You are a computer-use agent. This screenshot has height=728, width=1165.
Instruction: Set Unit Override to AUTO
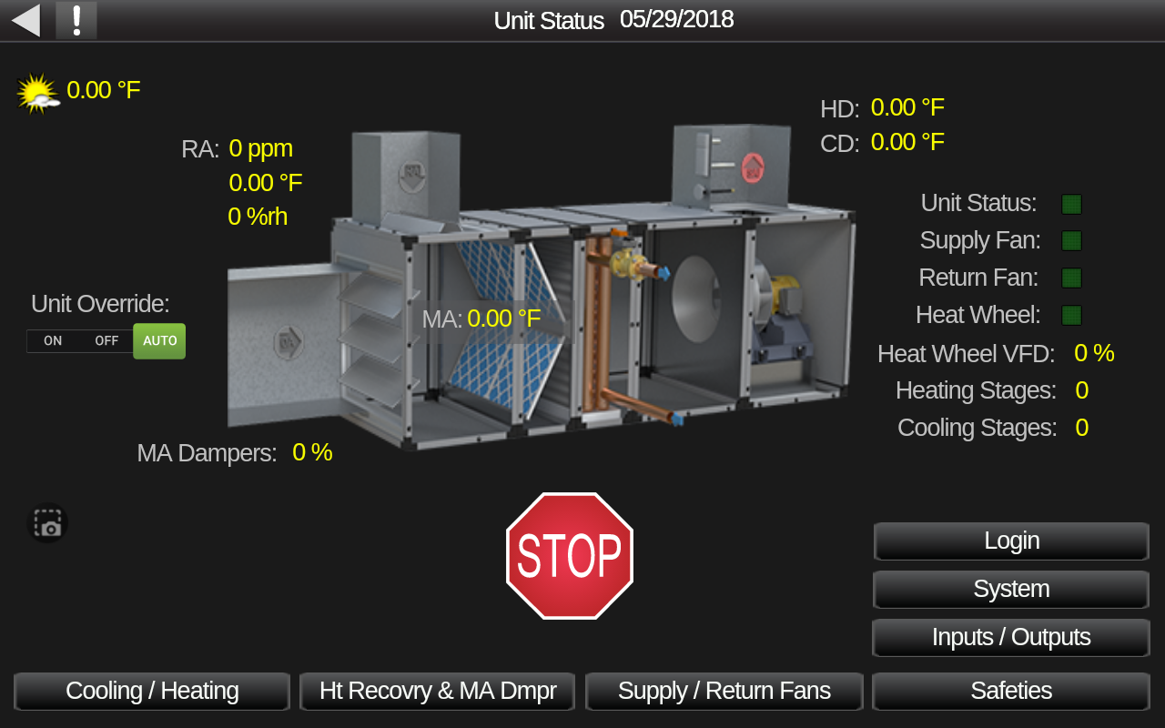pyautogui.click(x=159, y=341)
